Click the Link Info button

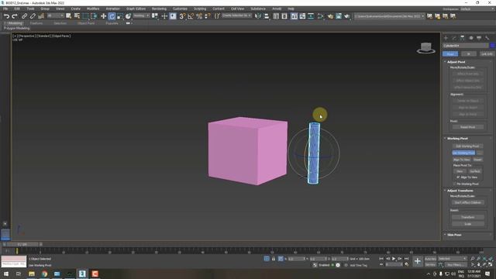click(x=487, y=54)
